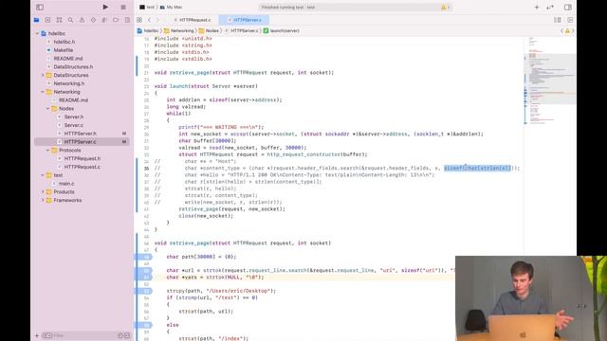Collapse the Nodes folder
This screenshot has width=607, height=341.
pos(48,109)
